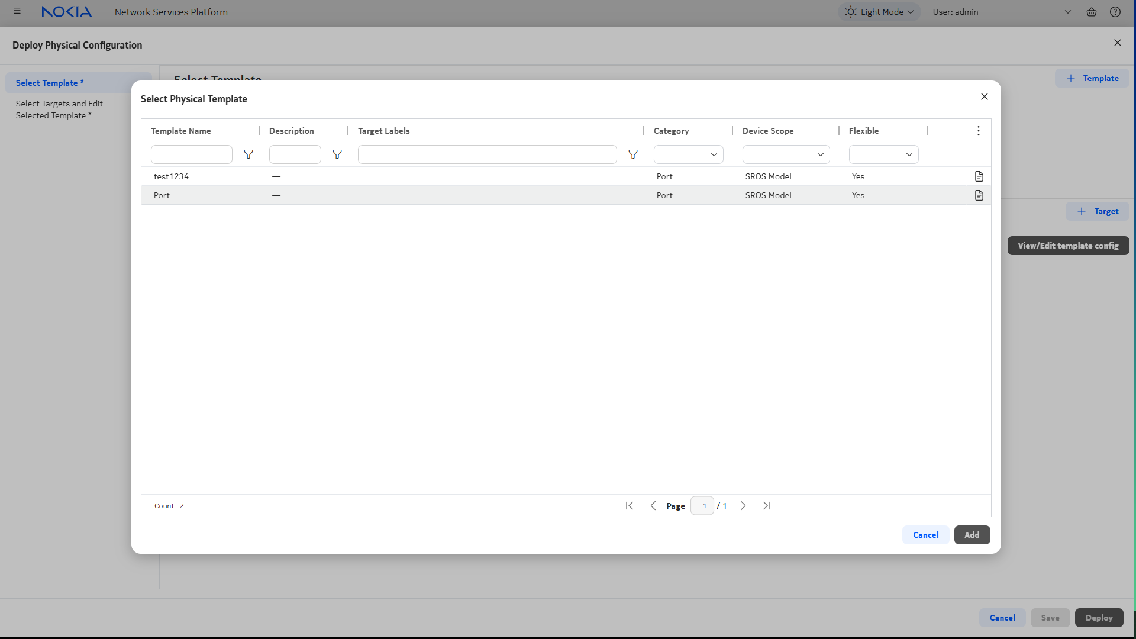1136x639 pixels.
Task: Go to the next page arrow
Action: point(743,506)
